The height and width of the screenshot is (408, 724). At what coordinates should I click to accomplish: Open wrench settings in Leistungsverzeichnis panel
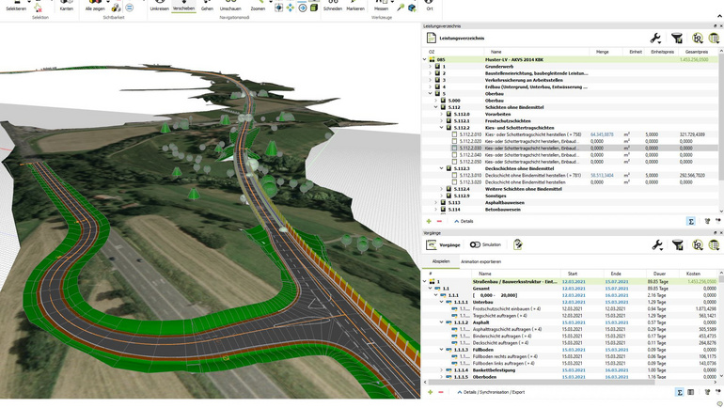tap(655, 39)
